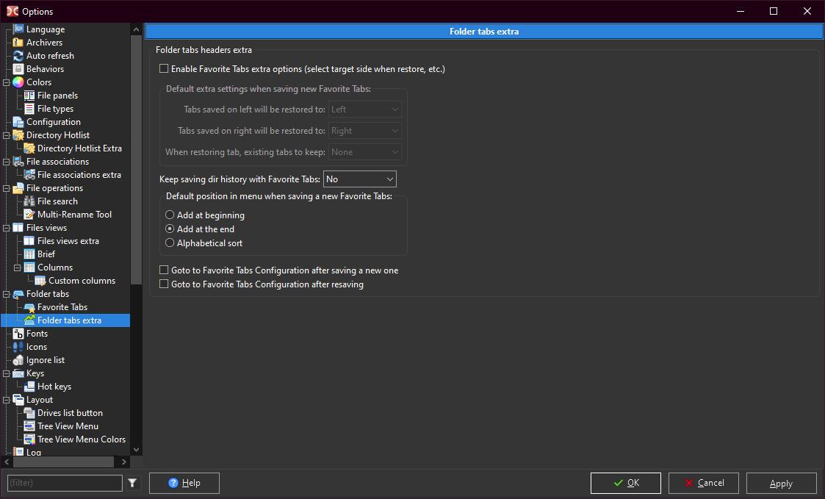The image size is (825, 499).
Task: Click the filter funnel icon
Action: [x=132, y=483]
